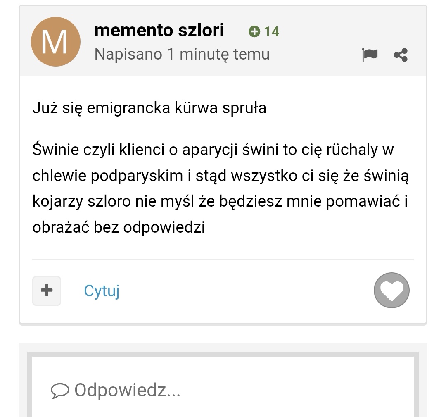This screenshot has width=446, height=417.
Task: Click the speech bubble icon in reply box
Action: [60, 391]
